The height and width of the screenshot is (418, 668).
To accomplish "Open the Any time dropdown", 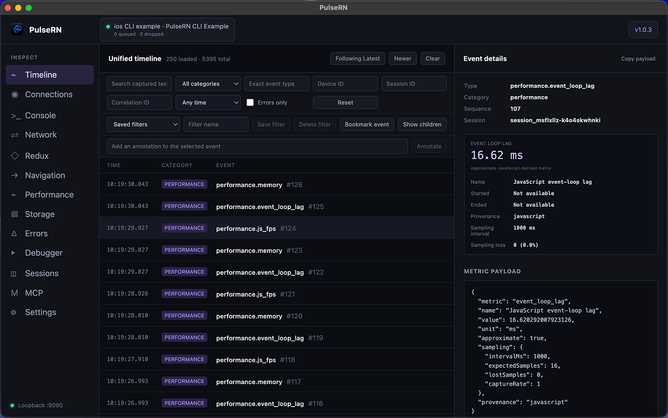I will 208,103.
